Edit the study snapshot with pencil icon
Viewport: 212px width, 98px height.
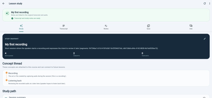coord(205,39)
